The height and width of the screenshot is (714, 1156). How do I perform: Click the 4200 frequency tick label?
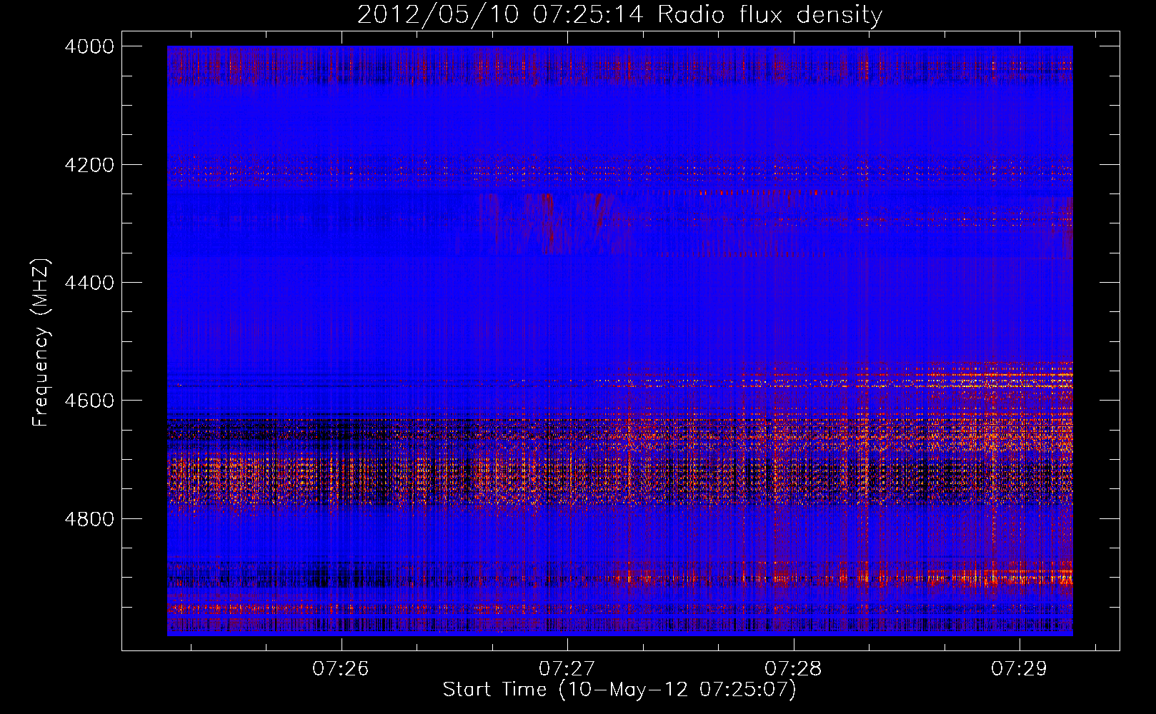89,165
